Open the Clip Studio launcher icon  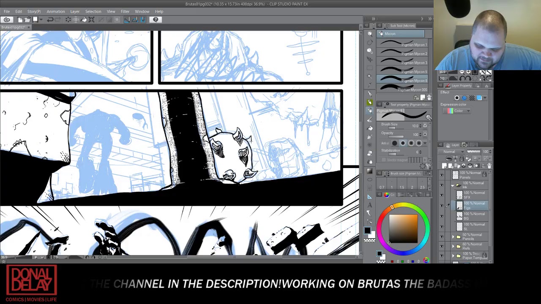click(x=7, y=19)
